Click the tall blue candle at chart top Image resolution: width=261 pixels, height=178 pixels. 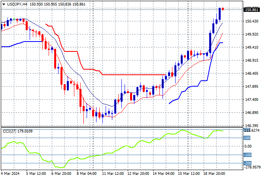click(219, 14)
